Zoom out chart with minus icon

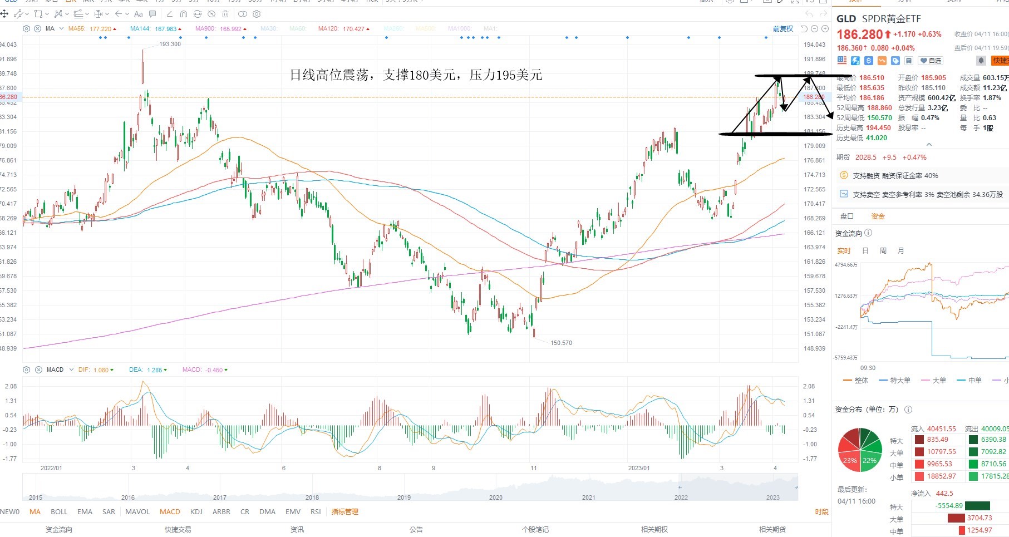pos(814,28)
